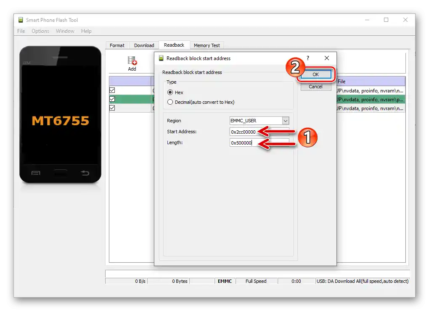
Task: Open the Options menu
Action: coord(40,31)
